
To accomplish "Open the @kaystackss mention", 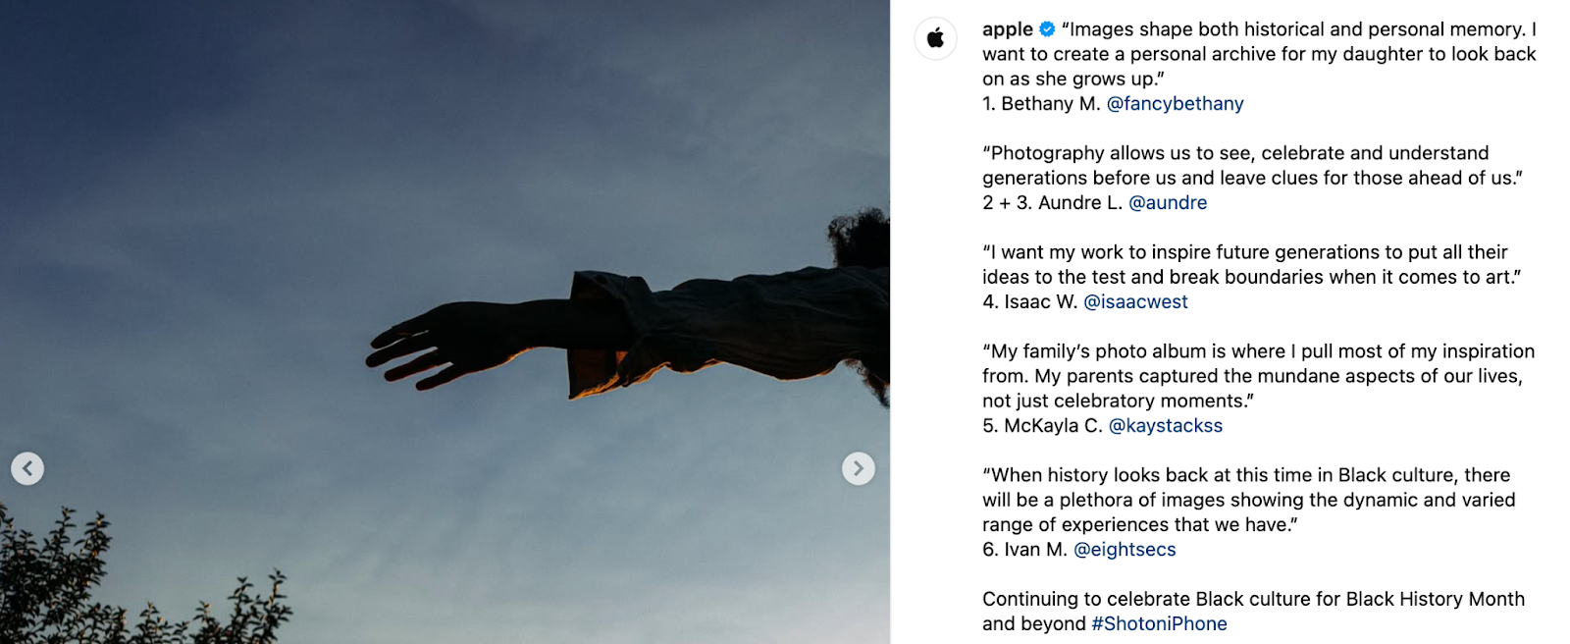I will coord(1166,425).
